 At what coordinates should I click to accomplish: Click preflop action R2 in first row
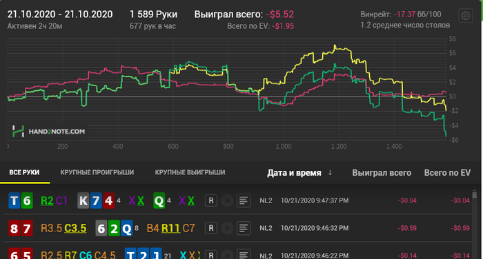point(47,201)
